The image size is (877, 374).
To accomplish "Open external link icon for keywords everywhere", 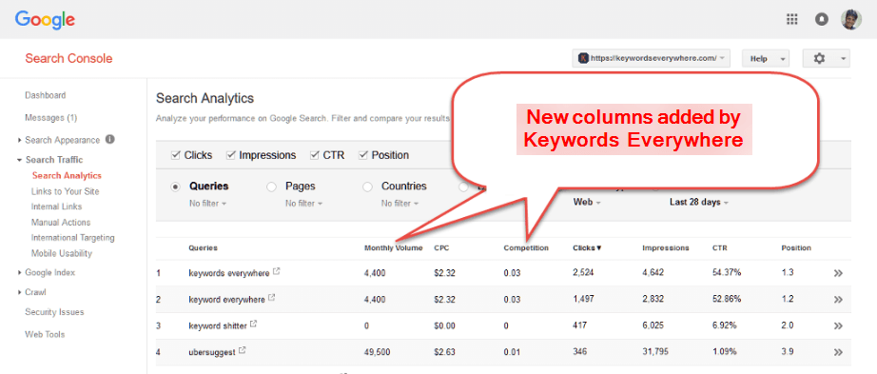I will (276, 272).
